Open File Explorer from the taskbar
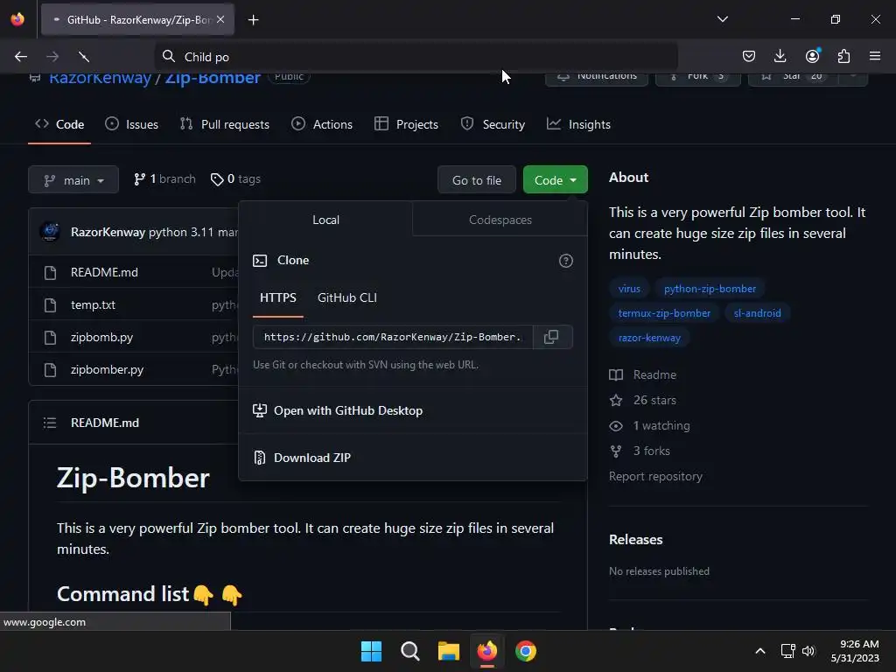 pyautogui.click(x=449, y=651)
